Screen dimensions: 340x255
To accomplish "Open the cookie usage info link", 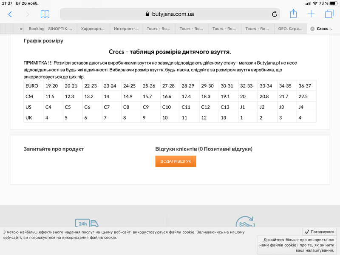I will [x=297, y=245].
